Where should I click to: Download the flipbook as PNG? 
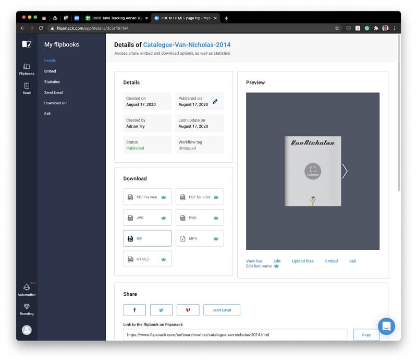[x=200, y=218]
